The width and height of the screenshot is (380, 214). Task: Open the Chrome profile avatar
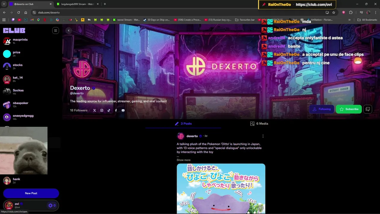368,12
